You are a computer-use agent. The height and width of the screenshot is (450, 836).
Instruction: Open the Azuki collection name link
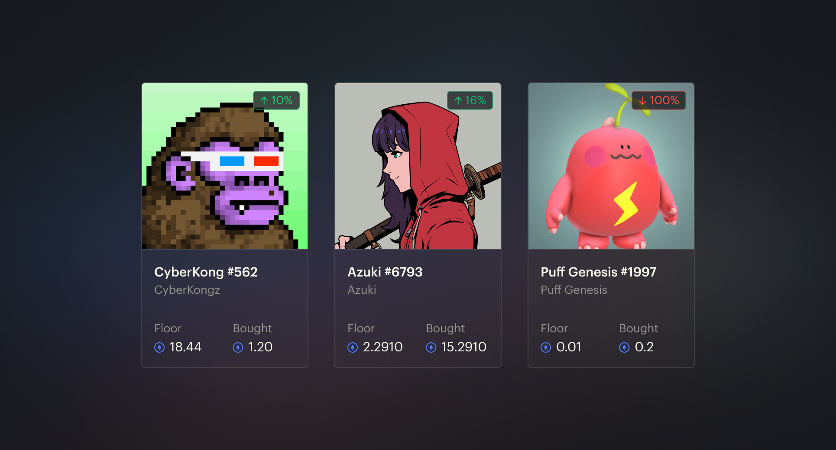pyautogui.click(x=362, y=290)
